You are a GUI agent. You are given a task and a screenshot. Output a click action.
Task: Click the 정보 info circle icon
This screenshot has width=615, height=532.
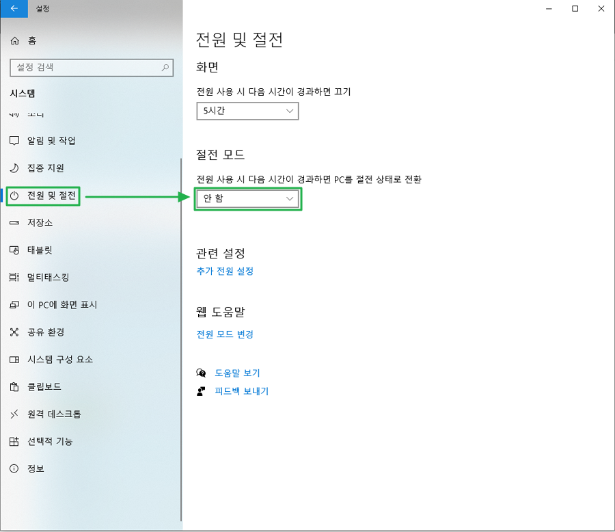click(14, 469)
